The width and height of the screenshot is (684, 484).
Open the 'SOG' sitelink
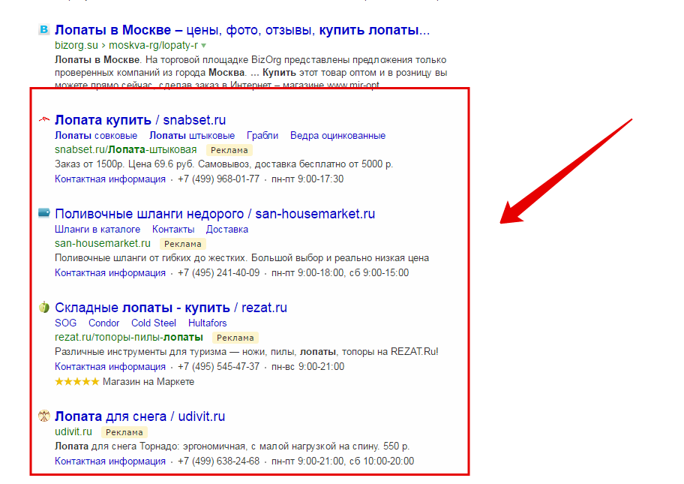(66, 323)
